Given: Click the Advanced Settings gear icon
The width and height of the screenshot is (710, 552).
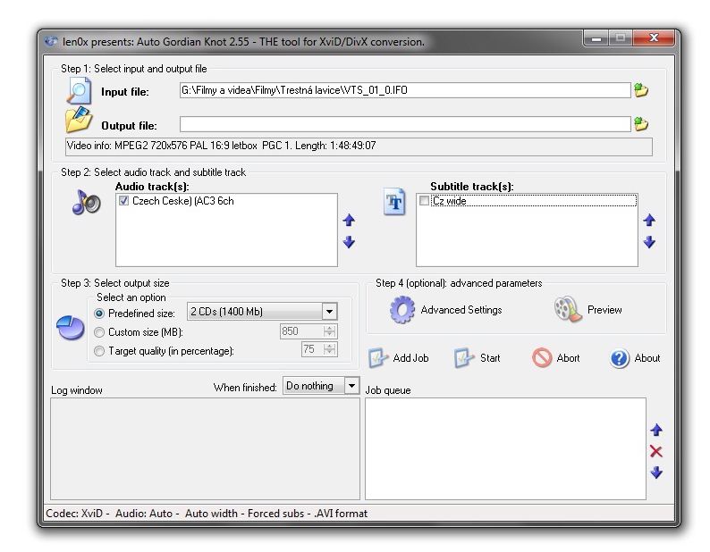Looking at the screenshot, I should click(402, 309).
